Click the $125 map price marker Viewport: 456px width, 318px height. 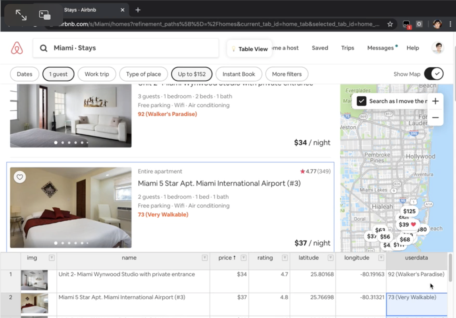pos(409,211)
